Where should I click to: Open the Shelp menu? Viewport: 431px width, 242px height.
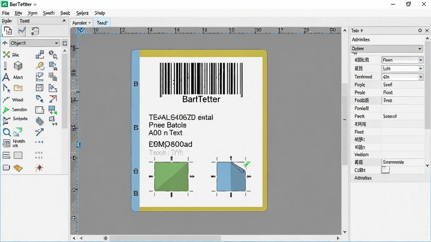pos(99,13)
